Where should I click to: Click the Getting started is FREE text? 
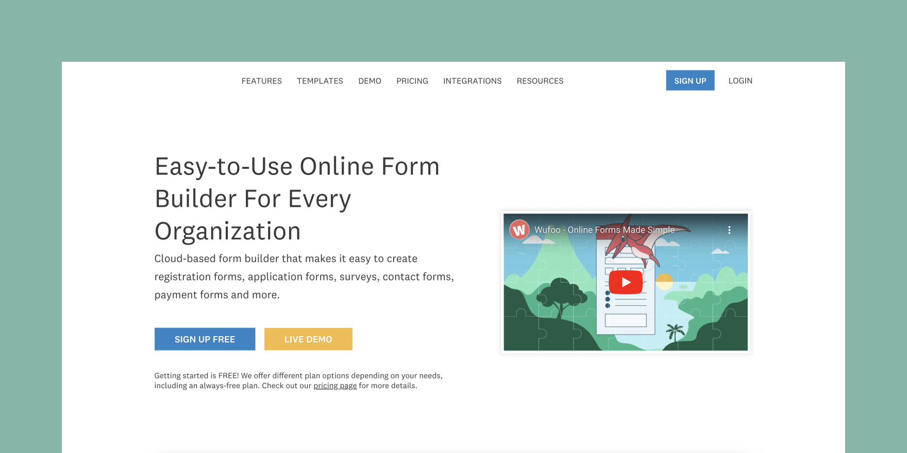tap(298, 380)
